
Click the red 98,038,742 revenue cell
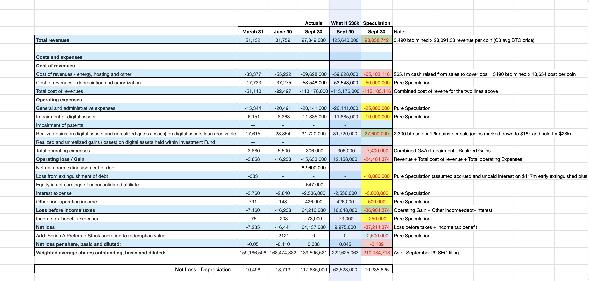pos(376,40)
